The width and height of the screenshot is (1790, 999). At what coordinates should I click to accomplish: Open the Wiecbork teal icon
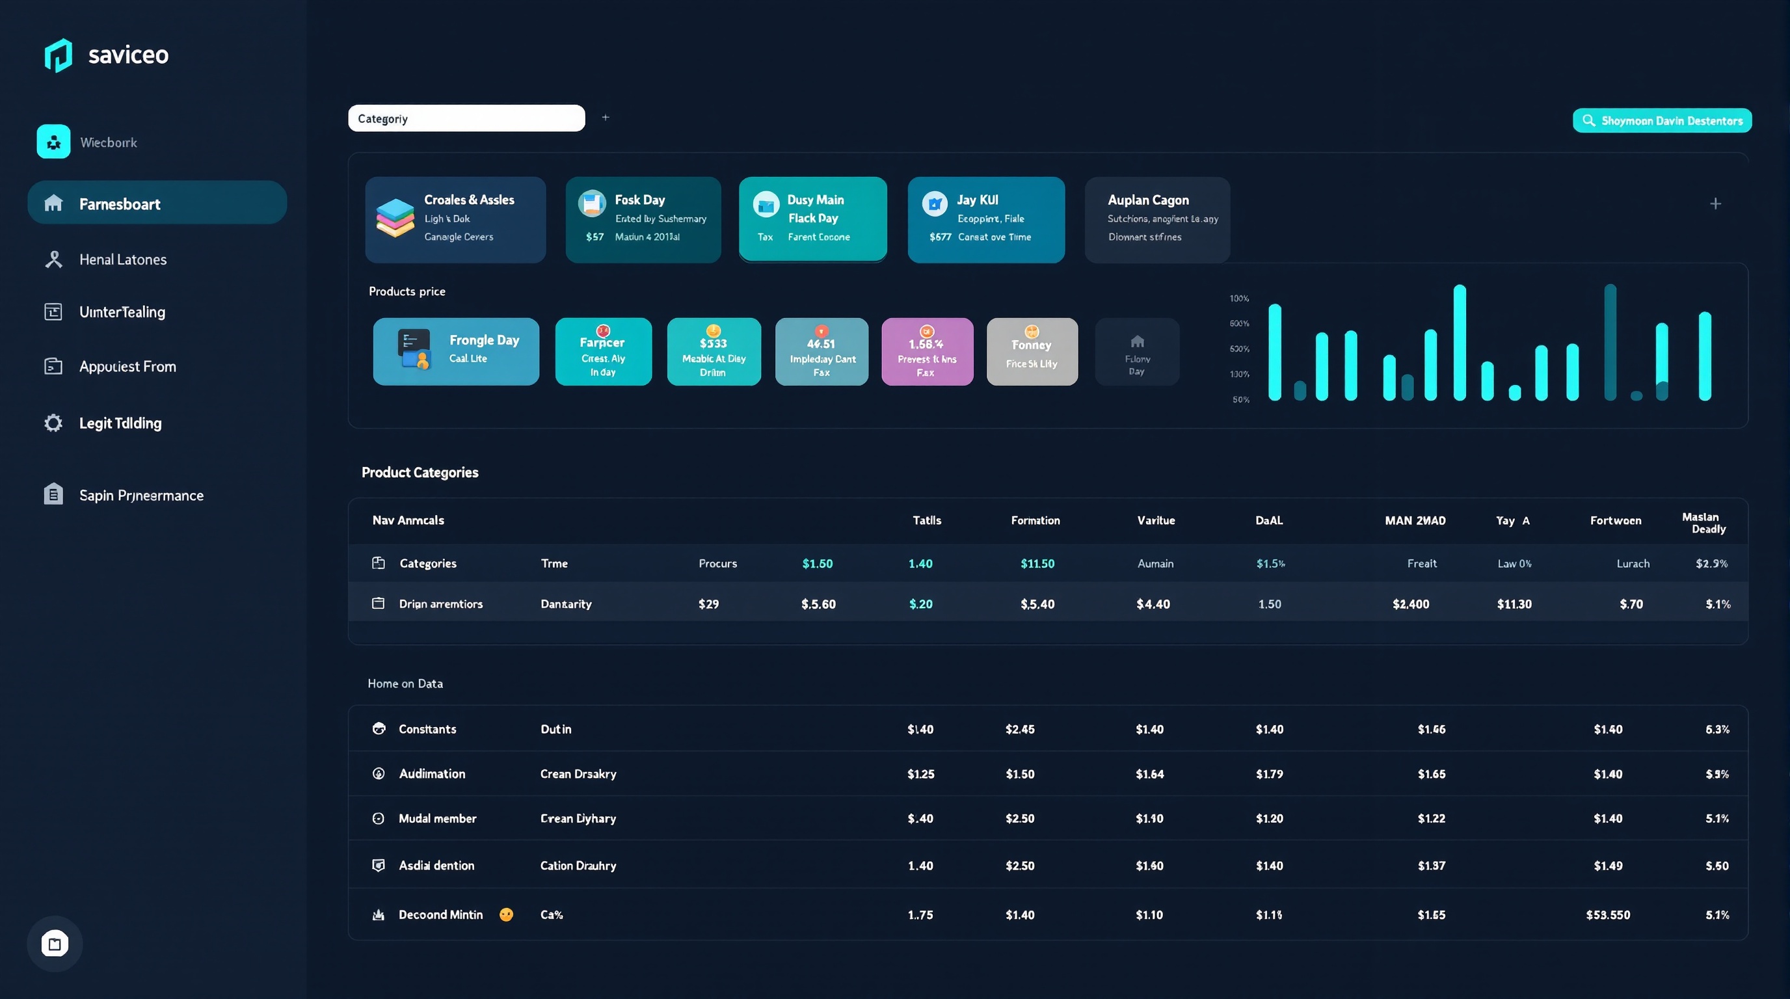53,142
